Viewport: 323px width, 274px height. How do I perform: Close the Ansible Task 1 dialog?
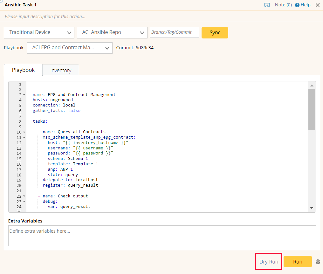click(x=317, y=5)
